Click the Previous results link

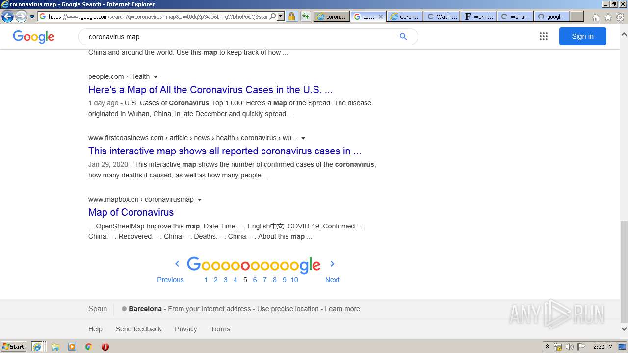170,280
